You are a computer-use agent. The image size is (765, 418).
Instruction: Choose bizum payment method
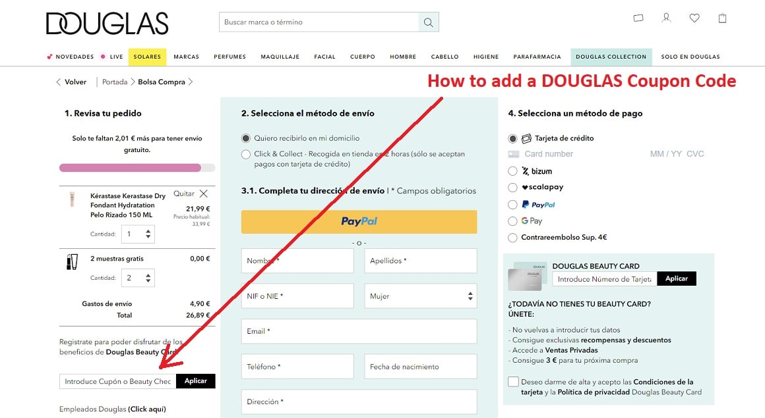click(512, 171)
